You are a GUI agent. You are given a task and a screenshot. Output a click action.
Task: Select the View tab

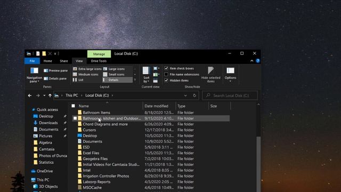click(79, 61)
